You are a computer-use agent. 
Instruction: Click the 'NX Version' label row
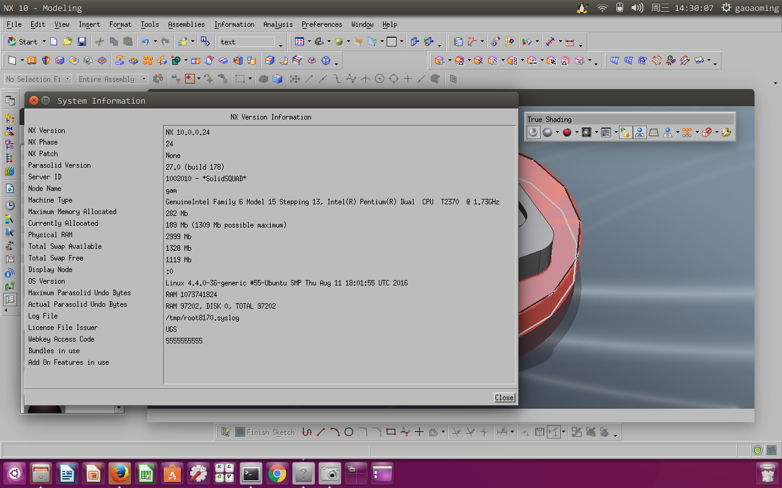point(46,131)
